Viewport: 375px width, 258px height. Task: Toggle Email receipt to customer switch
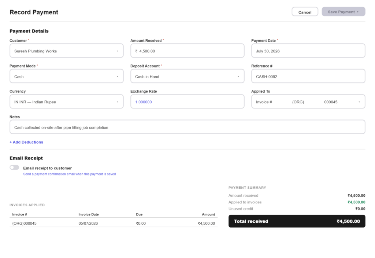click(14, 167)
